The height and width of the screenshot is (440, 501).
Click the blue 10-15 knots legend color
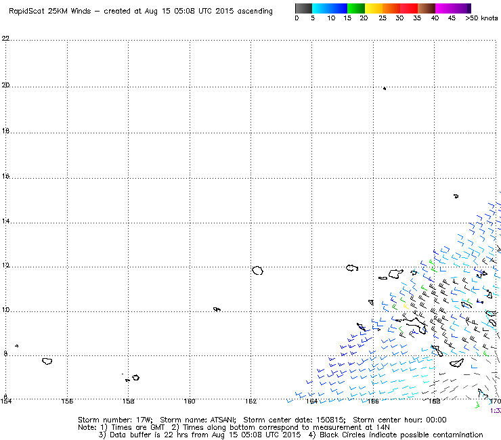[339, 8]
